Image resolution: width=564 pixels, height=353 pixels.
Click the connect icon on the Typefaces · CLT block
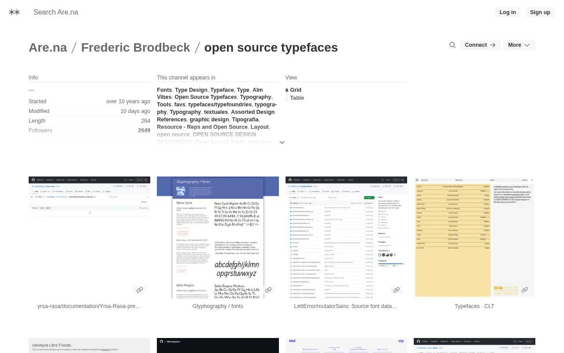pos(525,289)
